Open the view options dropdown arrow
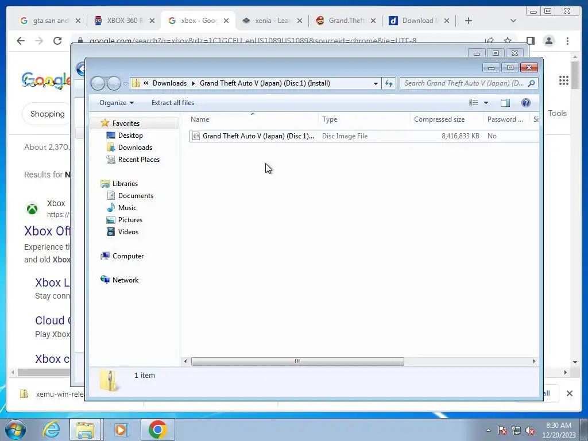588x441 pixels. [x=486, y=103]
